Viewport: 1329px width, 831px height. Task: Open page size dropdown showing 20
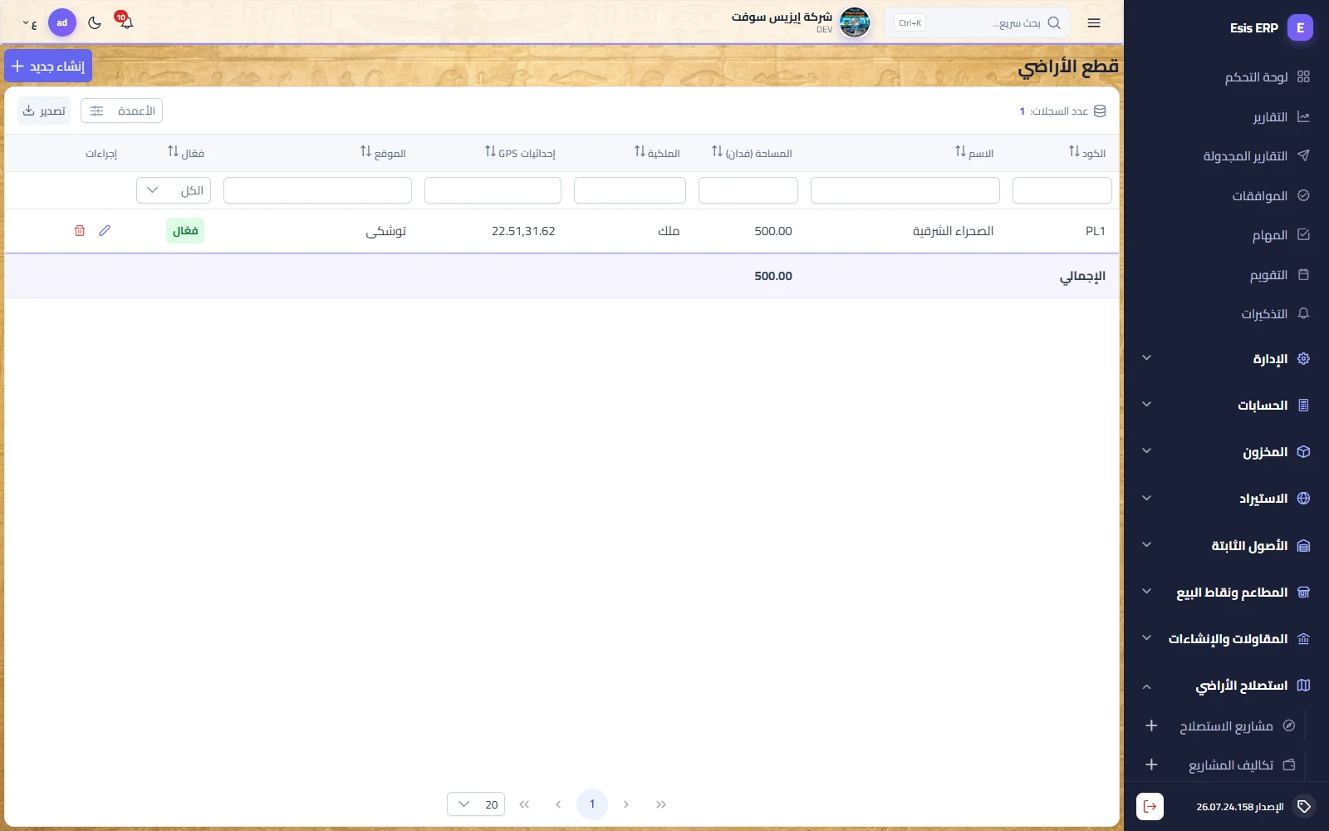(x=476, y=804)
